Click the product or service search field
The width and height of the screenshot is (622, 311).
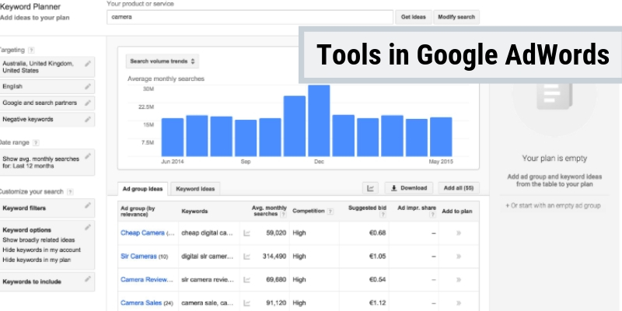(x=249, y=16)
